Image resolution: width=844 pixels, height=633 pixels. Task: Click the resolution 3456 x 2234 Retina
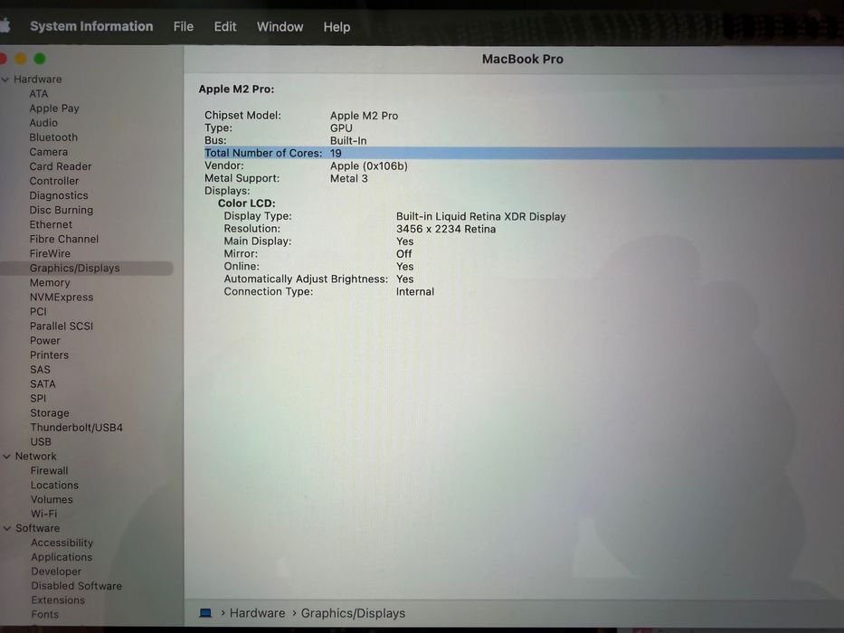[x=446, y=229]
